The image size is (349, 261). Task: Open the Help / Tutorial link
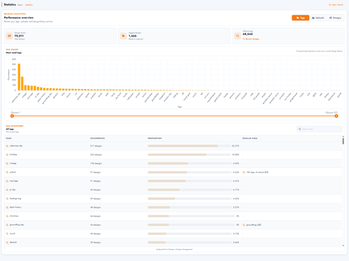(336, 5)
